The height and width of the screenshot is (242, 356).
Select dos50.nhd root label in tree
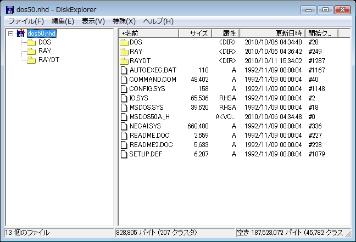pos(42,33)
